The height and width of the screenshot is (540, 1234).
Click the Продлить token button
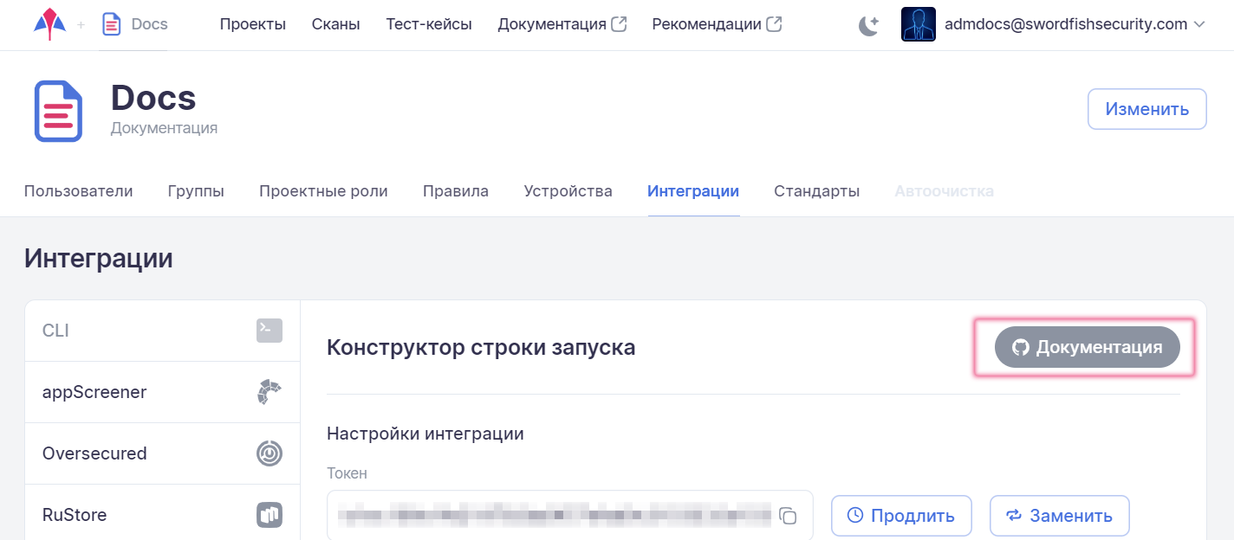point(901,516)
